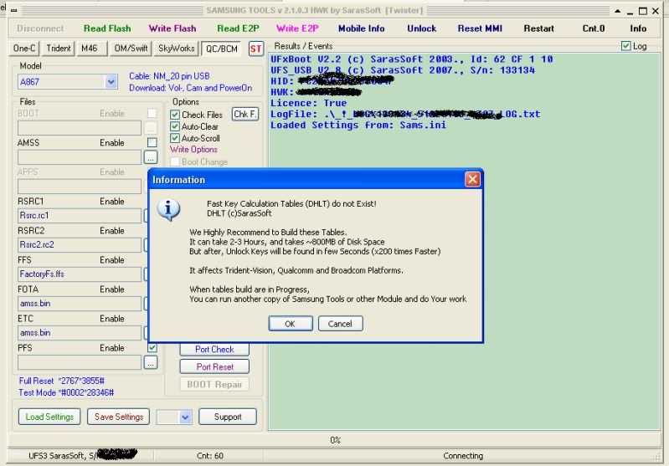Toggle the Check Files option

[174, 115]
